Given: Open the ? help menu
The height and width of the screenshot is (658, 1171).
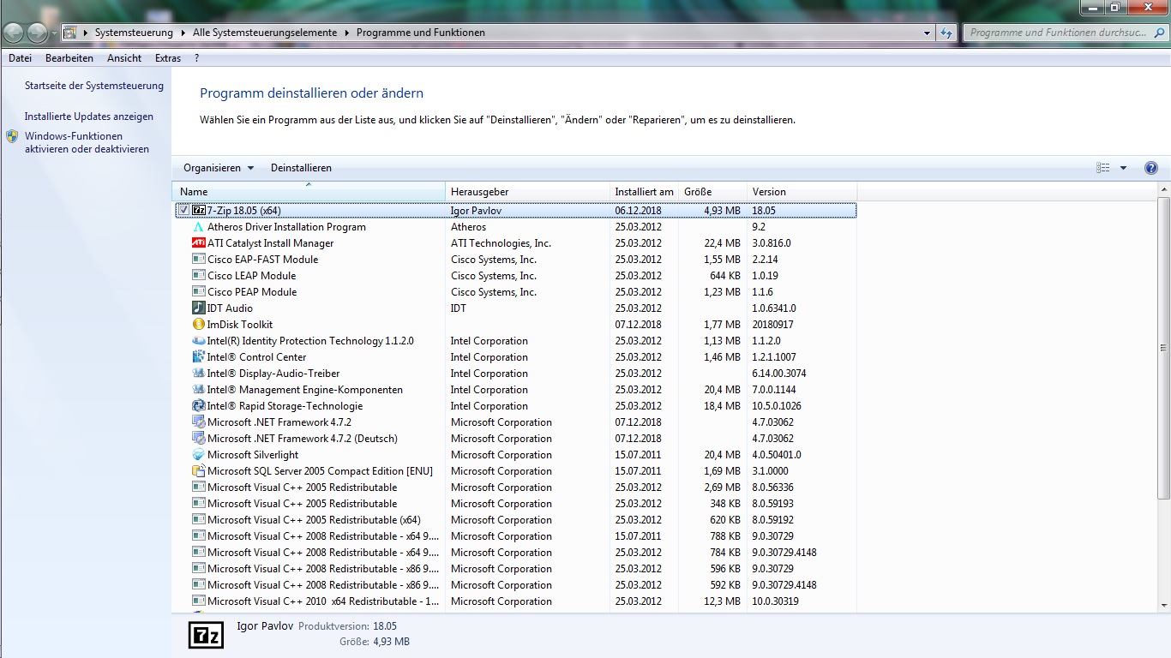Looking at the screenshot, I should [196, 58].
